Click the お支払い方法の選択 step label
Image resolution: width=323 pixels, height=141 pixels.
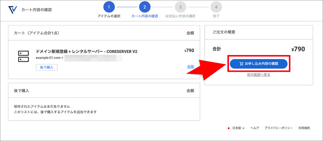[x=181, y=16]
